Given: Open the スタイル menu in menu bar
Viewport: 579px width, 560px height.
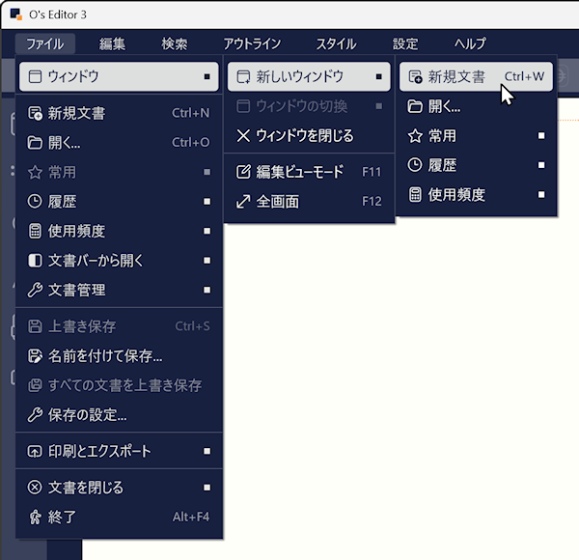Looking at the screenshot, I should [x=336, y=43].
